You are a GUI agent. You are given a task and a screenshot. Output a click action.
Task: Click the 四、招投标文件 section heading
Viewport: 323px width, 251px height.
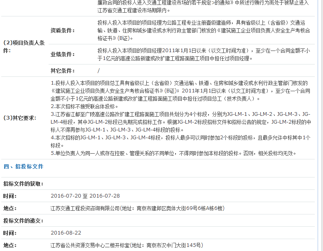click(x=23, y=166)
